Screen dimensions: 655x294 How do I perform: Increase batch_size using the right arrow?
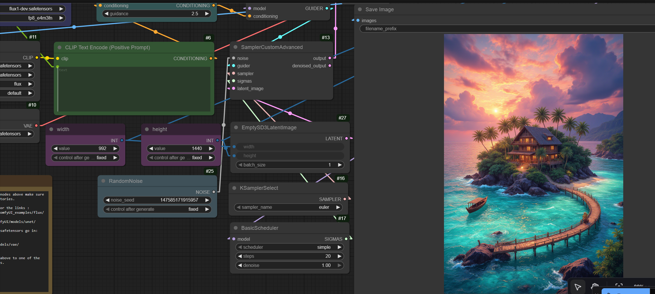coord(340,165)
